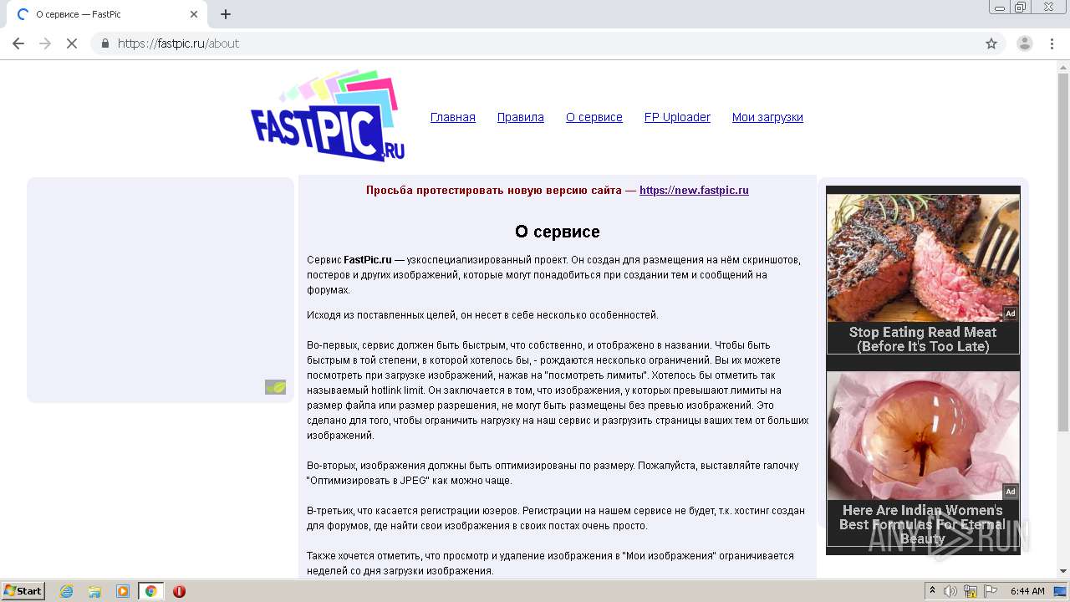Click scrollbar down arrow

[x=1063, y=572]
